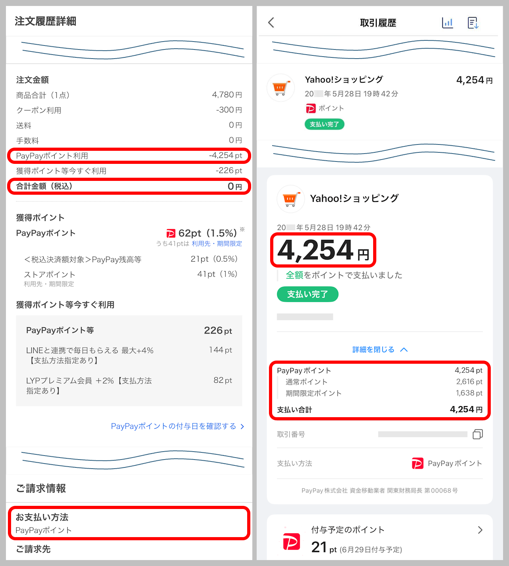Tap the shopping cart icon in history row
The height and width of the screenshot is (566, 509).
(280, 88)
